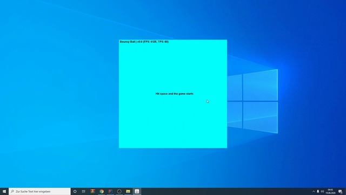The image size is (346, 195).
Task: Select the active Java game taskbar icon
Action: (x=137, y=191)
